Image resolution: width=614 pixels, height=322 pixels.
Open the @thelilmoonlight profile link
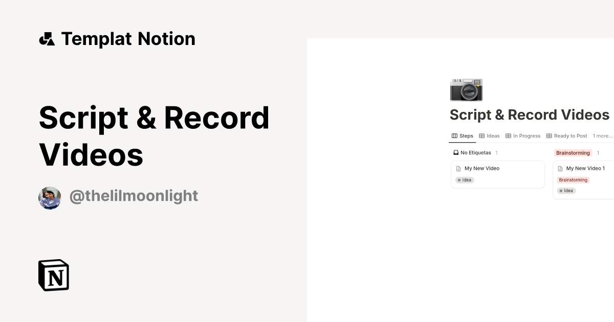[134, 196]
